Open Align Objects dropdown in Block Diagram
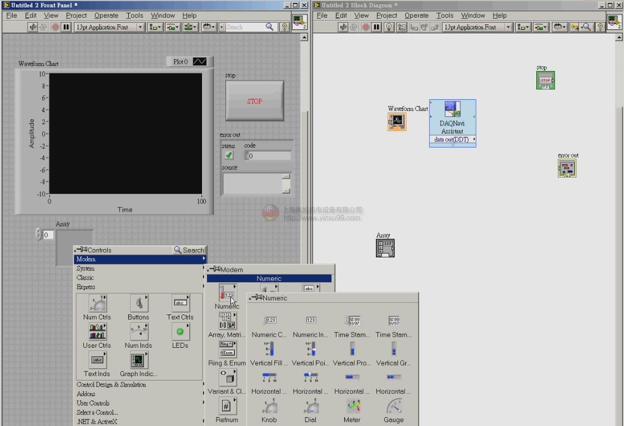Image resolution: width=624 pixels, height=426 pixels. (x=522, y=27)
